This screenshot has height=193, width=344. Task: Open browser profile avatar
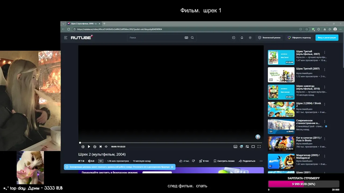coord(335,29)
